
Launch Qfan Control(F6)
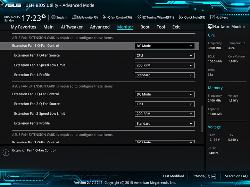click(x=117, y=17)
